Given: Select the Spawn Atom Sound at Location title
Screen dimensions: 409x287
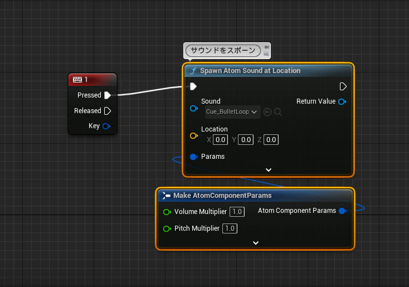Looking at the screenshot, I should click(x=250, y=71).
